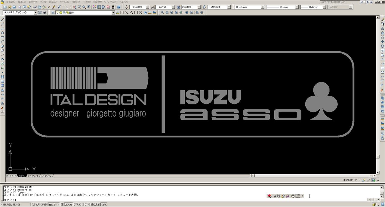Click the blue Help question-mark icon
This screenshot has width=385, height=207.
coord(119,7)
